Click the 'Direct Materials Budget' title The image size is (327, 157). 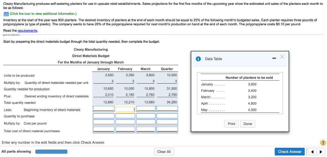click(x=91, y=56)
